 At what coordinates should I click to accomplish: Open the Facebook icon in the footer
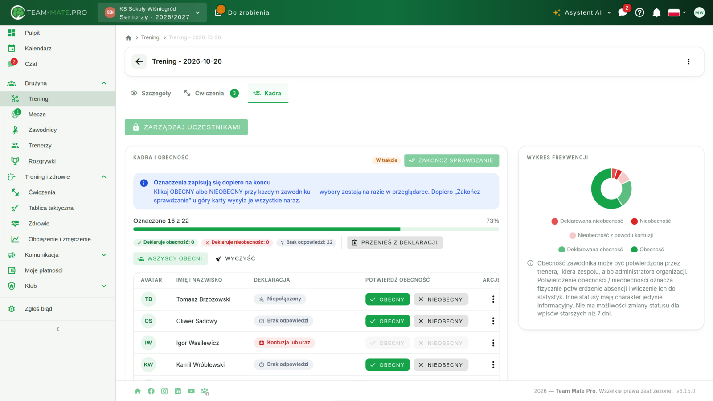(x=151, y=391)
